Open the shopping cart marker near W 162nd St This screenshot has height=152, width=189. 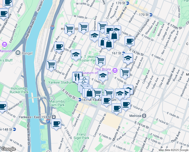coord(51,65)
